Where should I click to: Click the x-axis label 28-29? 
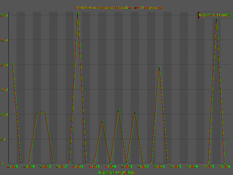tap(29, 166)
